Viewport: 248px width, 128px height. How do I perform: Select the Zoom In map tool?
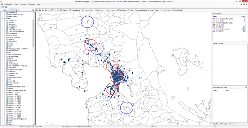pos(37,10)
